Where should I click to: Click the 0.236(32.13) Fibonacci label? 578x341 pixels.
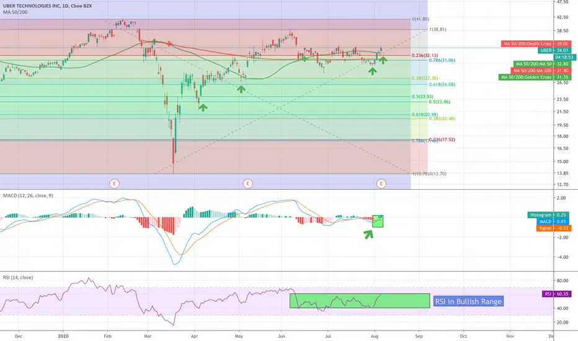point(425,55)
